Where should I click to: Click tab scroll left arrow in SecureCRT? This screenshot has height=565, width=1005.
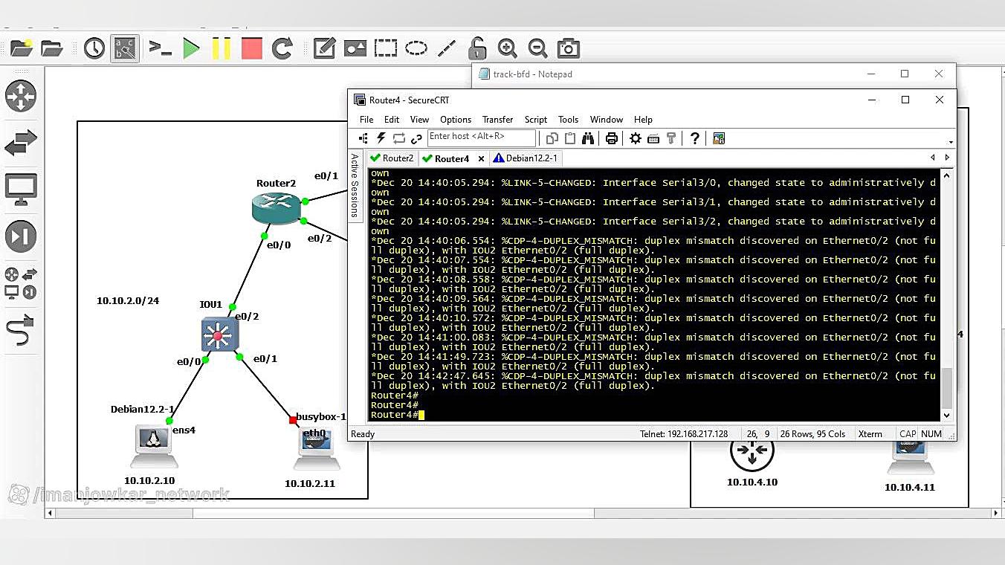click(933, 158)
